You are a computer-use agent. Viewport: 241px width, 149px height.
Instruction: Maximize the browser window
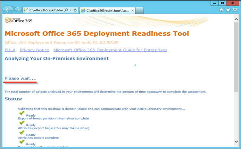(x=222, y=3)
